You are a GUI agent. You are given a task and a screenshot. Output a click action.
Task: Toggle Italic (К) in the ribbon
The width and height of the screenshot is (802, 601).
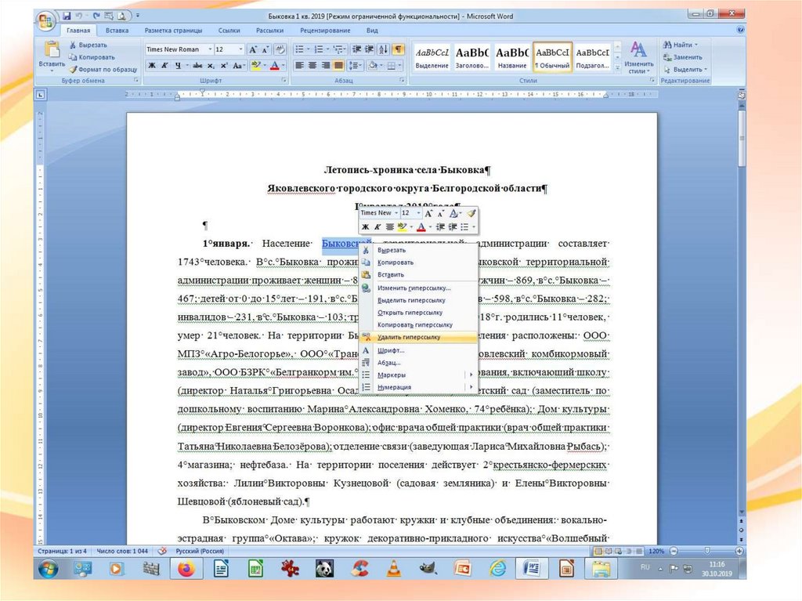pos(165,65)
